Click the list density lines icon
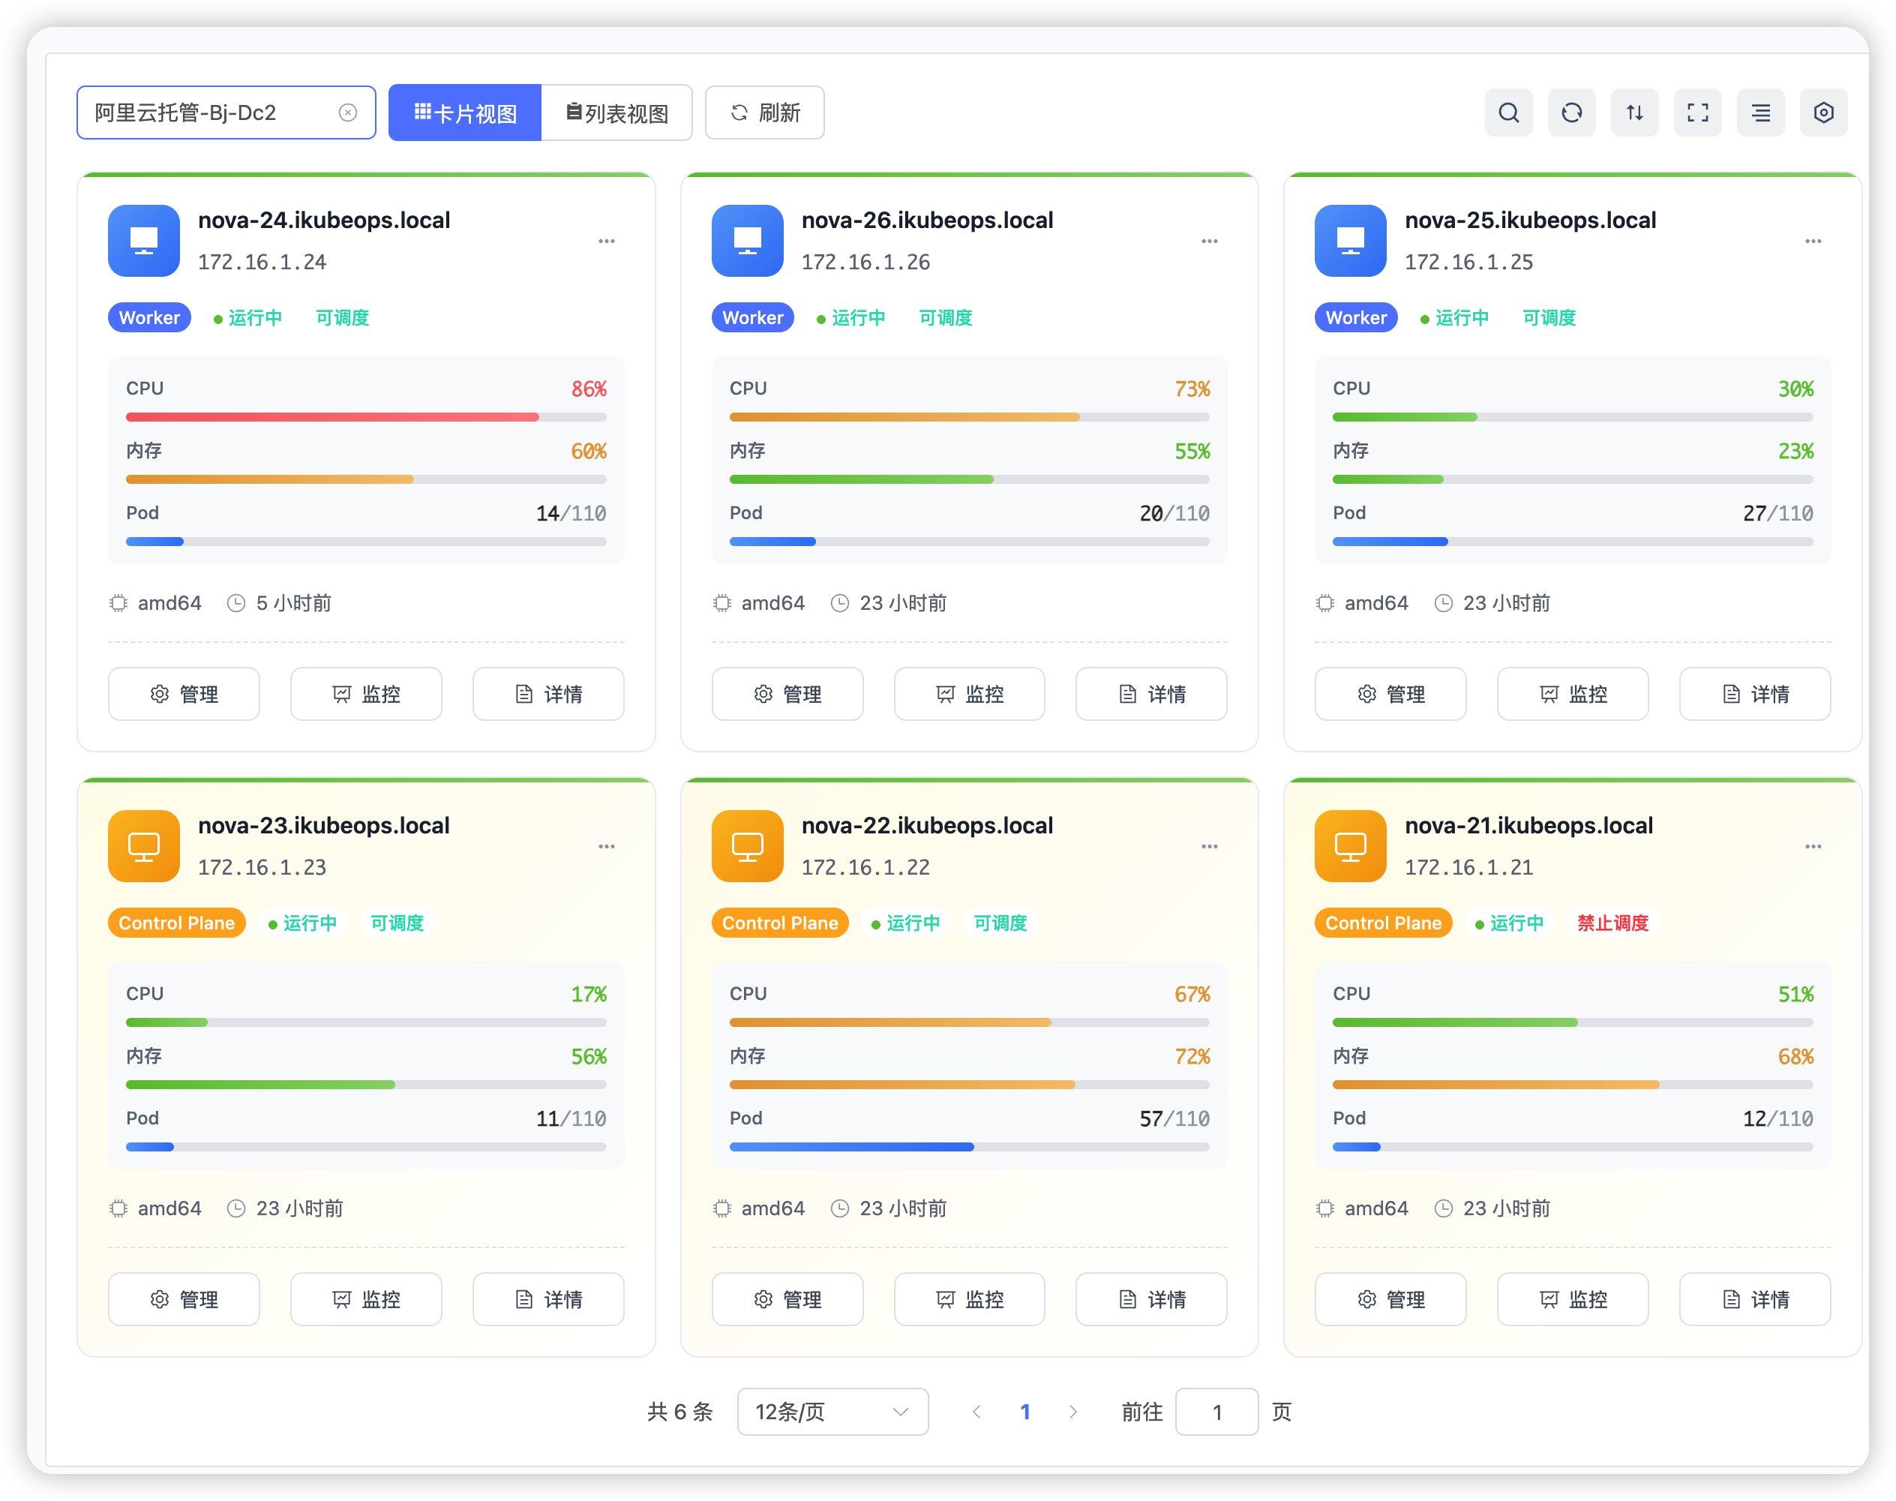Image resolution: width=1896 pixels, height=1501 pixels. tap(1759, 113)
